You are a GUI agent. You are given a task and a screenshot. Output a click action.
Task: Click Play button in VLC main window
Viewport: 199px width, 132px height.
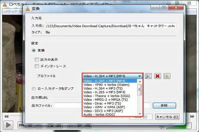[x=8, y=125]
